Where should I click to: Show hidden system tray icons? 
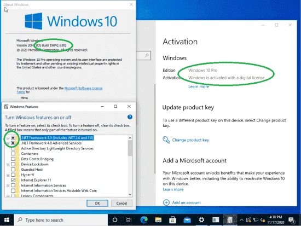tap(242, 220)
